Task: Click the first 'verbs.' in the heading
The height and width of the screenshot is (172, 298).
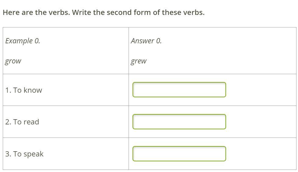Action: click(x=59, y=13)
